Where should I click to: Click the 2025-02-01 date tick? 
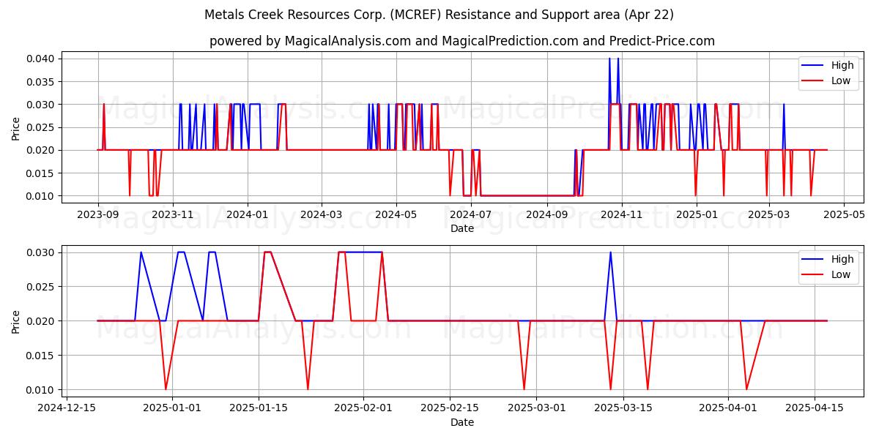(363, 408)
